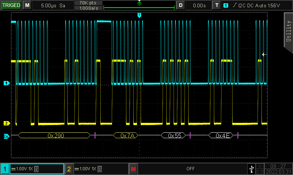This screenshot has height=175, width=293.
Task: Open the Utility side tab
Action: coord(288,32)
